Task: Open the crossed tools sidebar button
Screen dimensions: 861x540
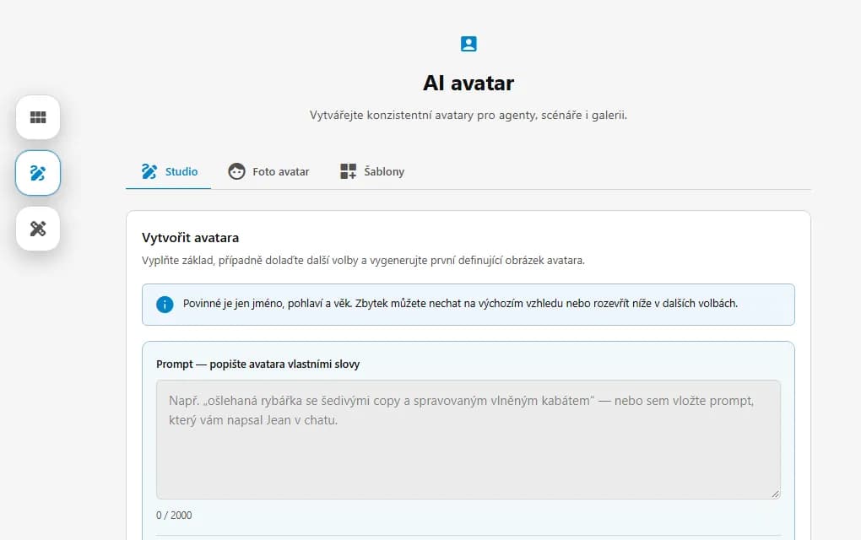Action: (38, 229)
